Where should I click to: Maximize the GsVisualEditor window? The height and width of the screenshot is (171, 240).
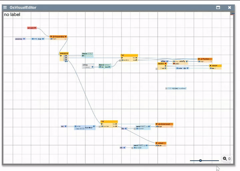point(218,7)
